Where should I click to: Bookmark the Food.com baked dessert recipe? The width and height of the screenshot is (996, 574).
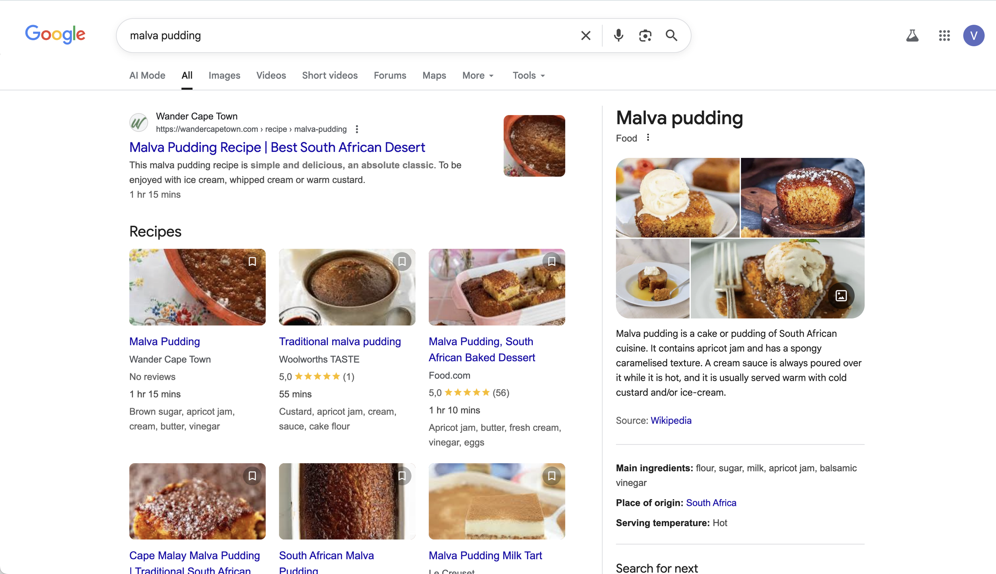coord(552,261)
